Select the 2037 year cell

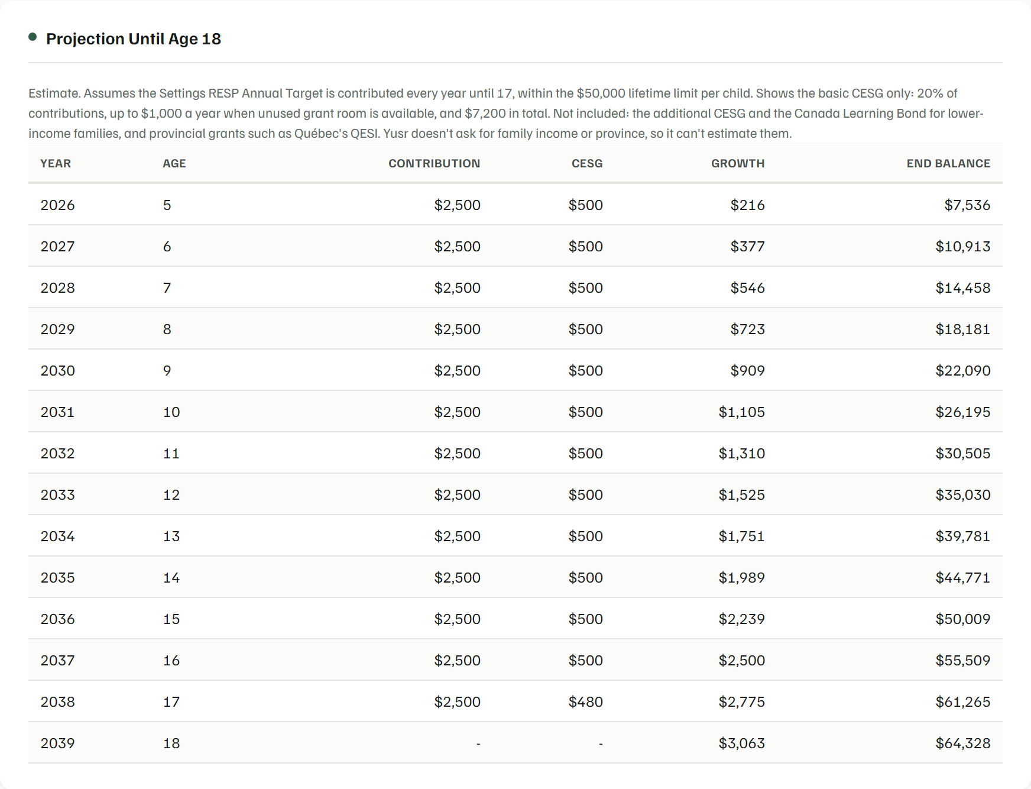[x=58, y=661]
